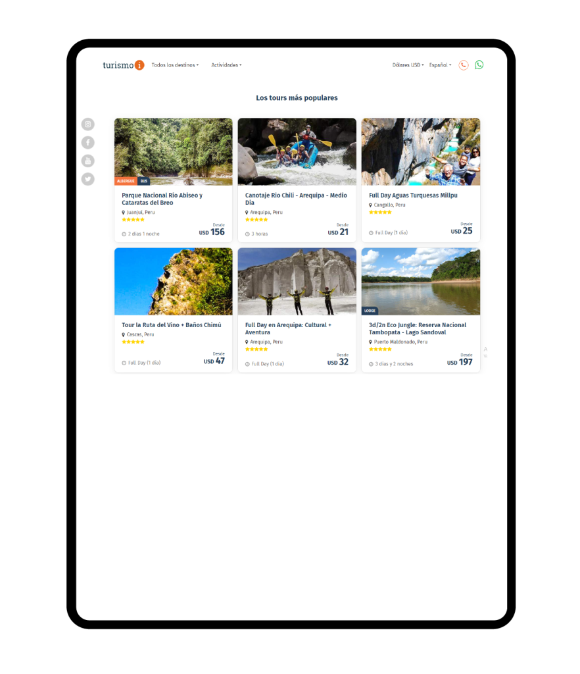The width and height of the screenshot is (580, 674).
Task: Open the Facebook social icon
Action: 87,142
